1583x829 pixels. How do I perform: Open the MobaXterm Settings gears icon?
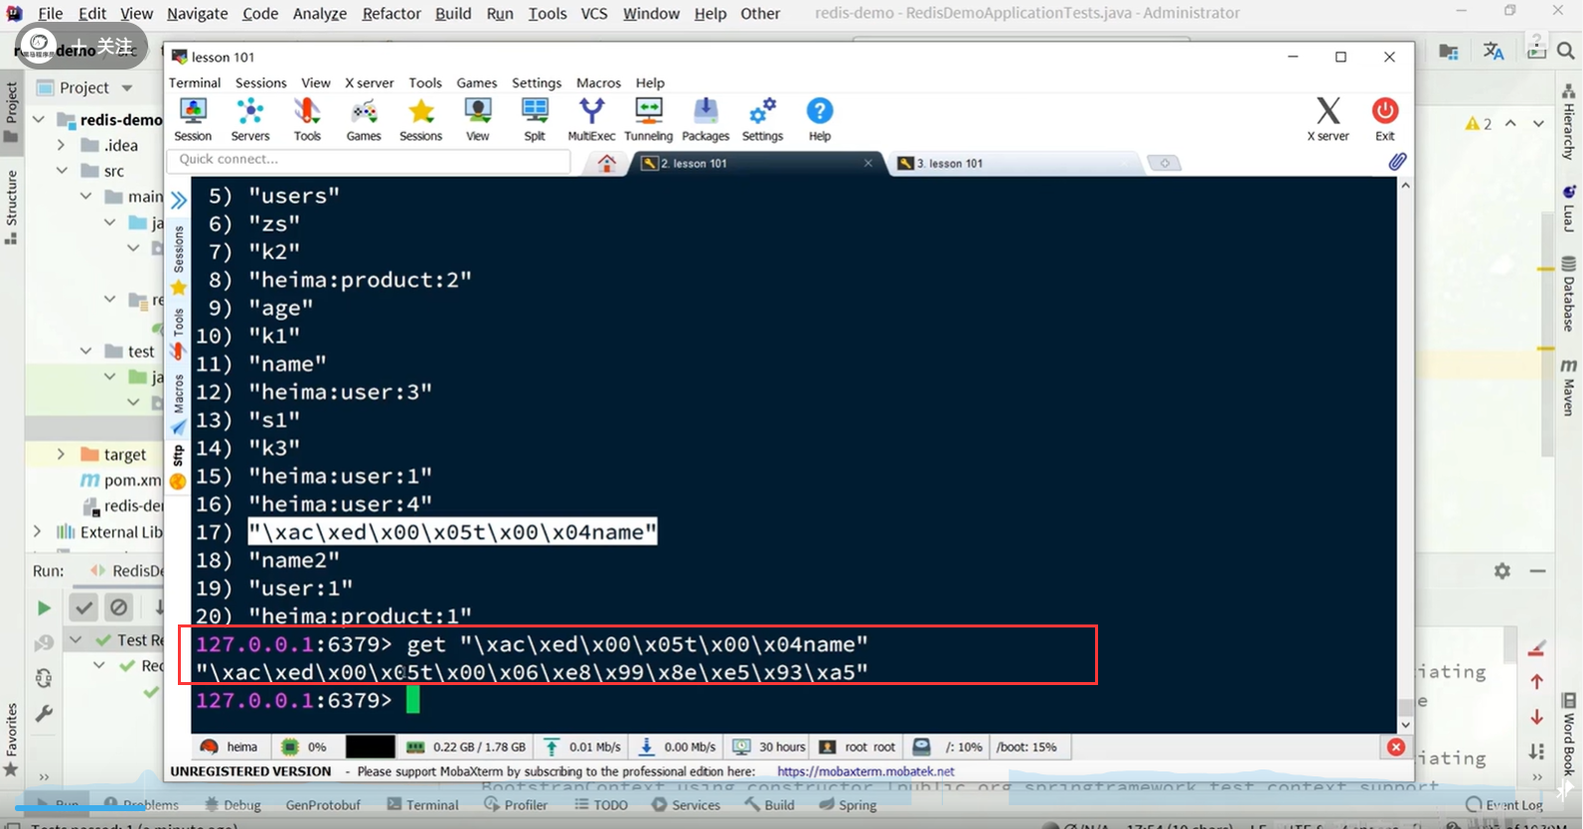[762, 120]
